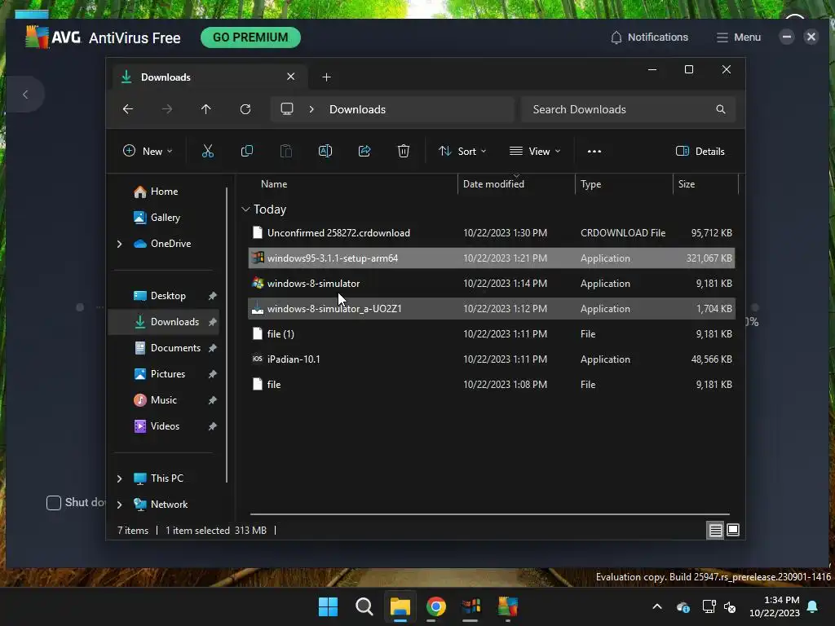The width and height of the screenshot is (835, 626).
Task: Click Search Downloads field
Action: (x=629, y=109)
